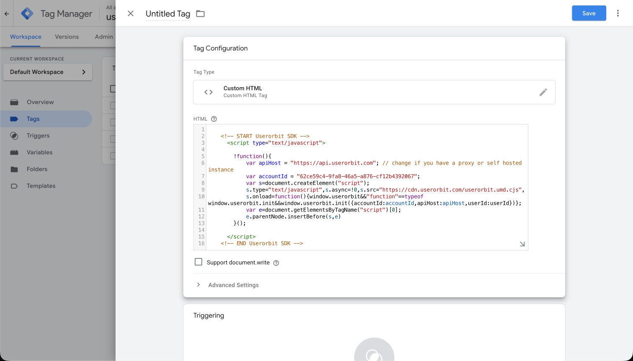
Task: Open Triggers in the sidebar
Action: pyautogui.click(x=46, y=136)
